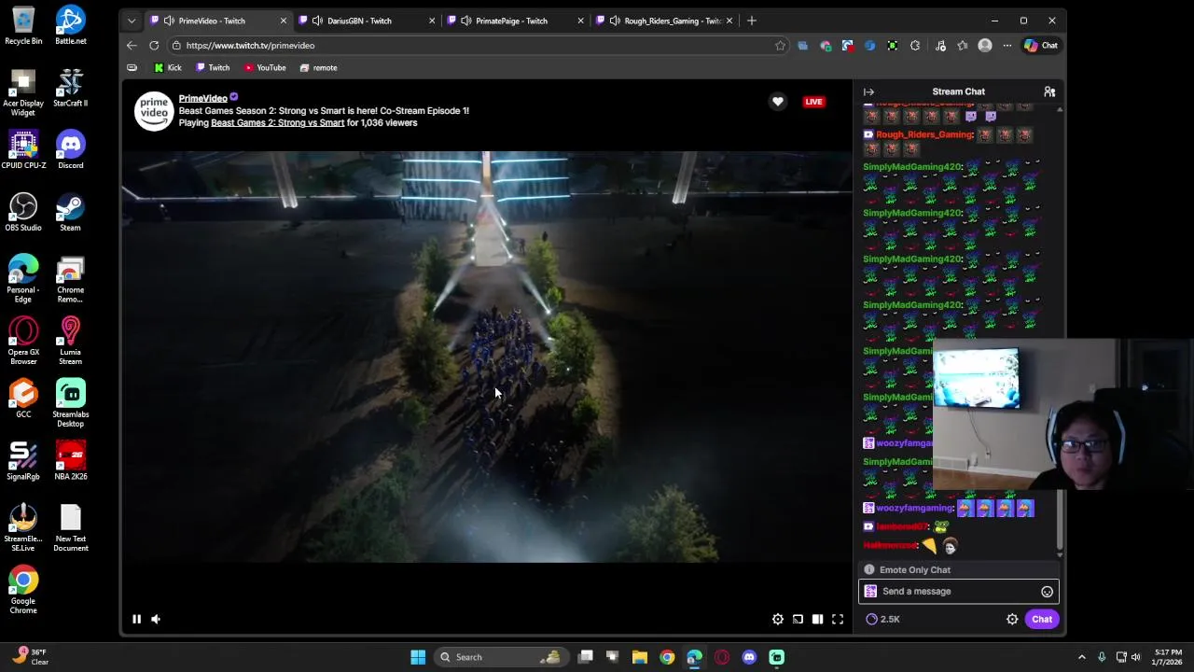Open the clock showing 5:17 PM

click(x=1168, y=657)
